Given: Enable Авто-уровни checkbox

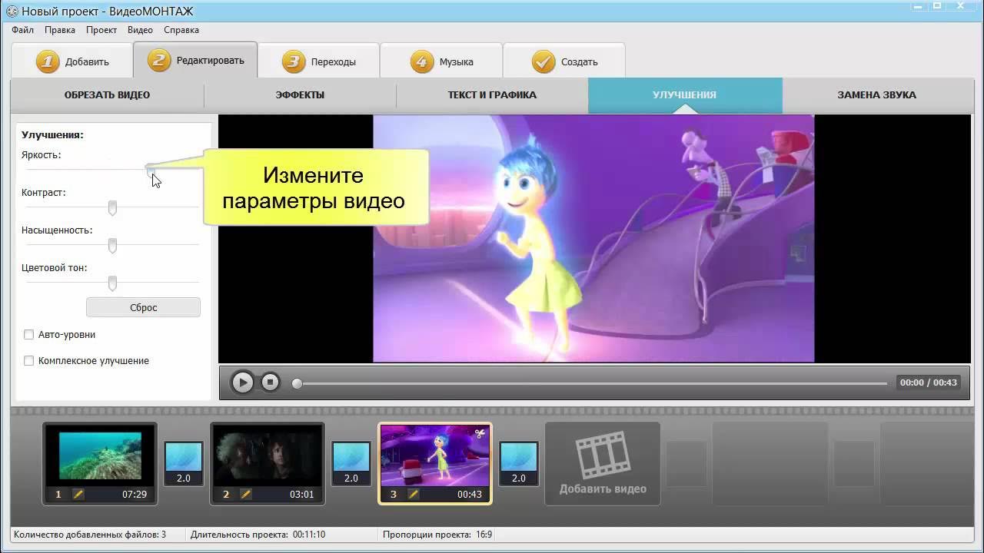Looking at the screenshot, I should pyautogui.click(x=28, y=335).
